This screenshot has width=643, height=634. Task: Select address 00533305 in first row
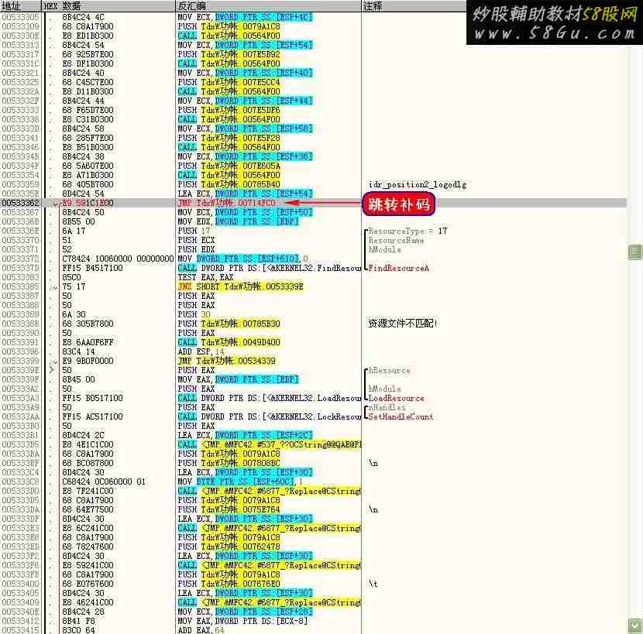pos(20,17)
